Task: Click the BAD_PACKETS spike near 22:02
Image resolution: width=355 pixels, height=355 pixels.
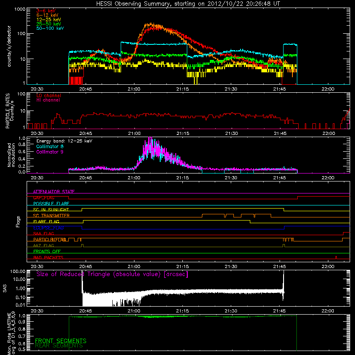Action: 336,257
